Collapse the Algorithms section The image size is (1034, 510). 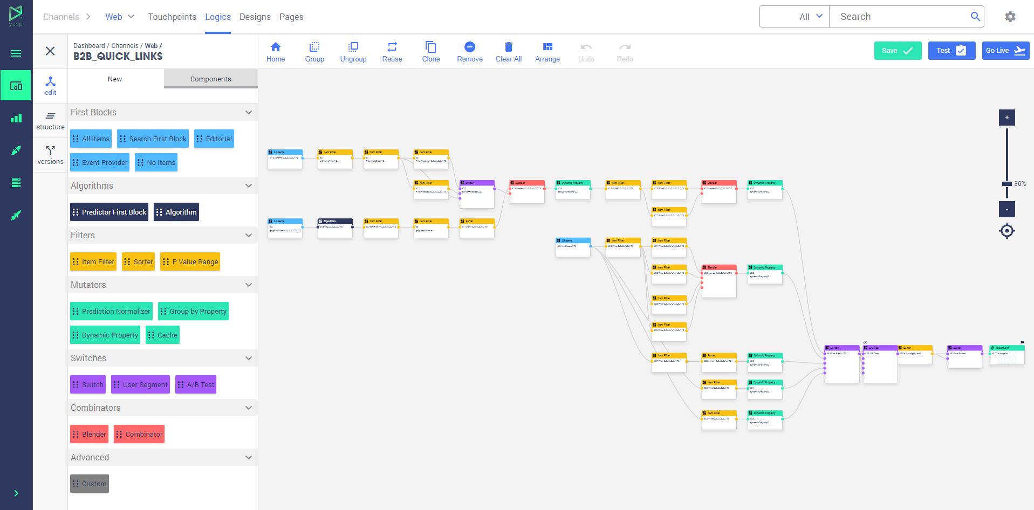pyautogui.click(x=249, y=185)
